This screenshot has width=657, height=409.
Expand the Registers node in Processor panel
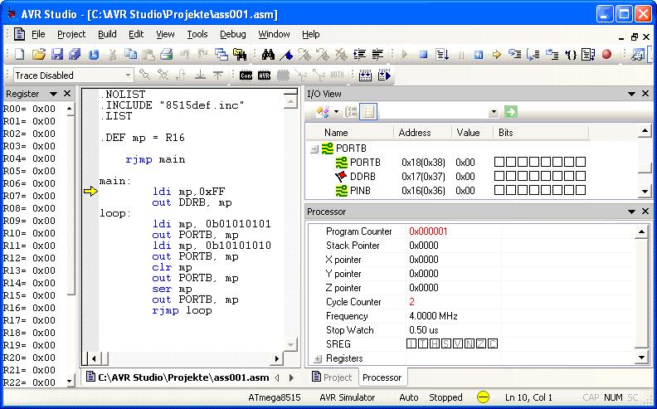click(x=318, y=358)
